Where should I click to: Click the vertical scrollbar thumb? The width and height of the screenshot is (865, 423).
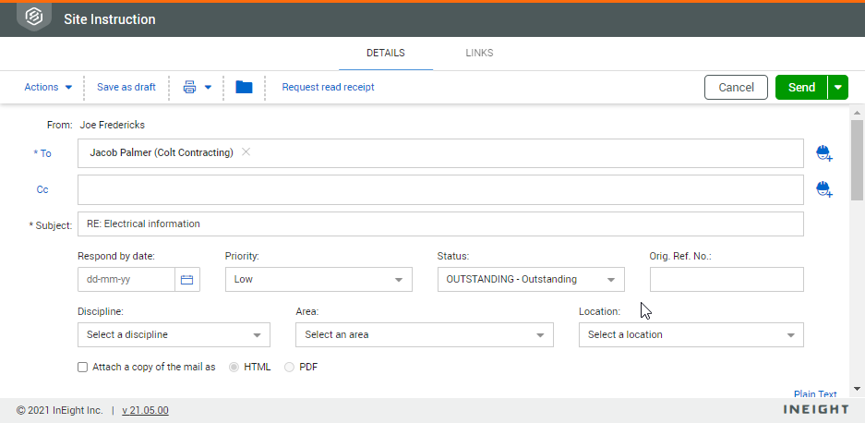(x=857, y=157)
